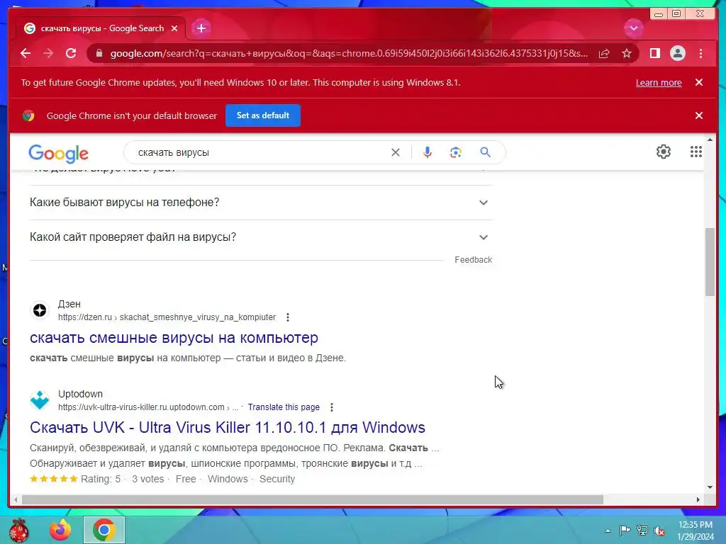
Task: Open the tab search dropdown arrow
Action: pyautogui.click(x=633, y=28)
